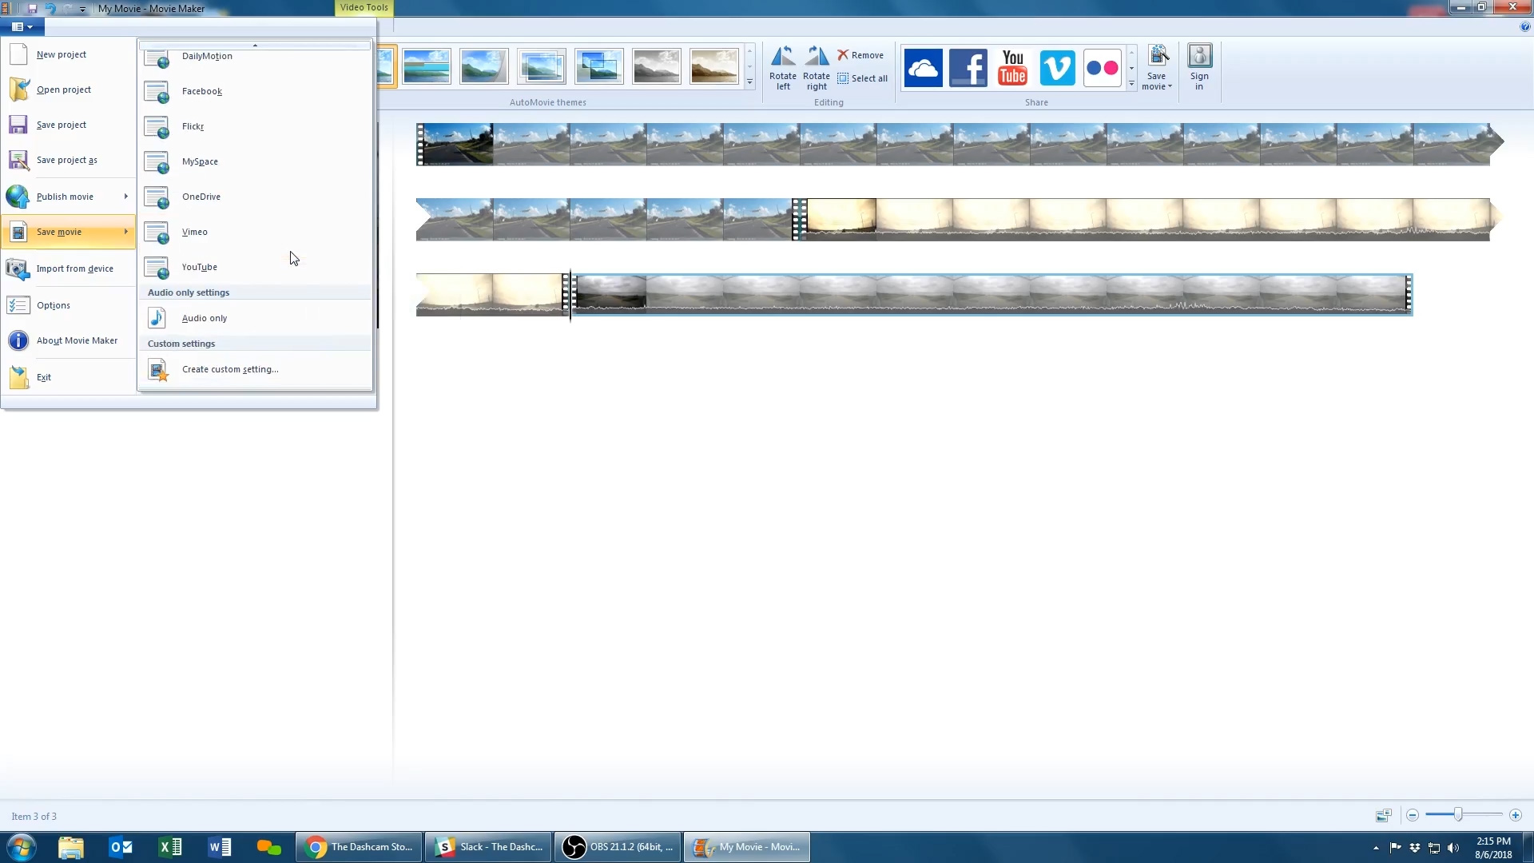Click the Facebook share icon in ribbon
The height and width of the screenshot is (863, 1534).
pyautogui.click(x=968, y=68)
